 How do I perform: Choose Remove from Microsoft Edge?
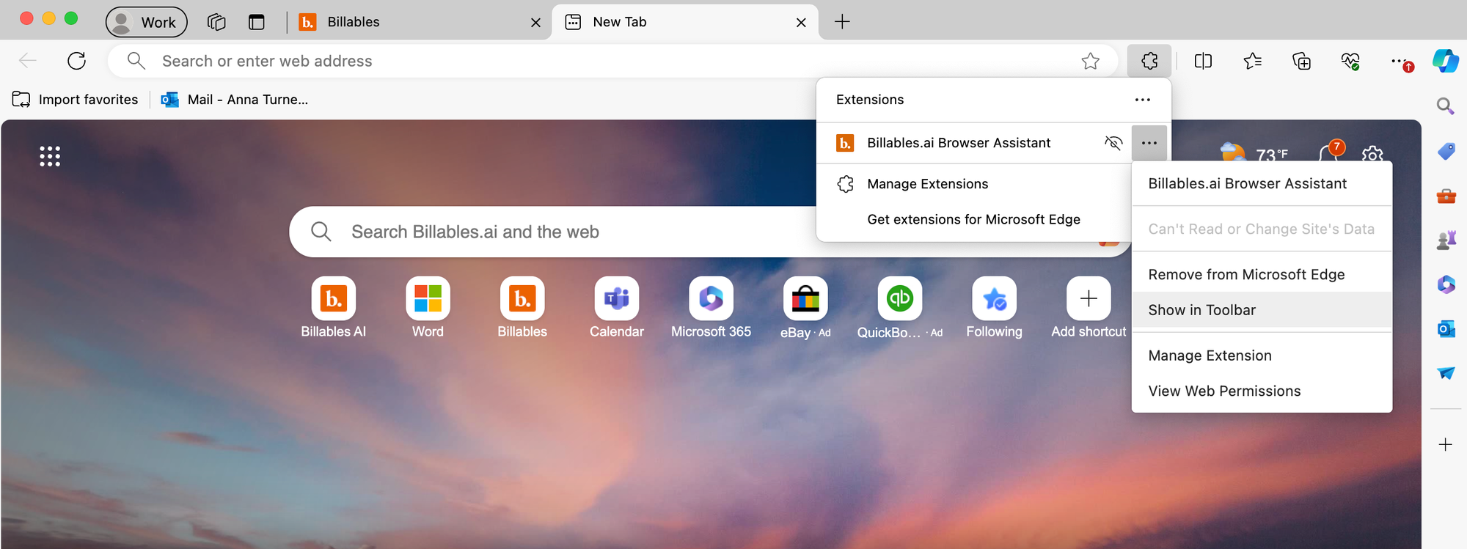[1246, 274]
